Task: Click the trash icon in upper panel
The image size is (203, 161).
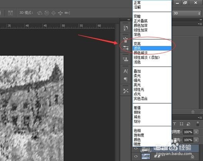Action: [x=193, y=112]
